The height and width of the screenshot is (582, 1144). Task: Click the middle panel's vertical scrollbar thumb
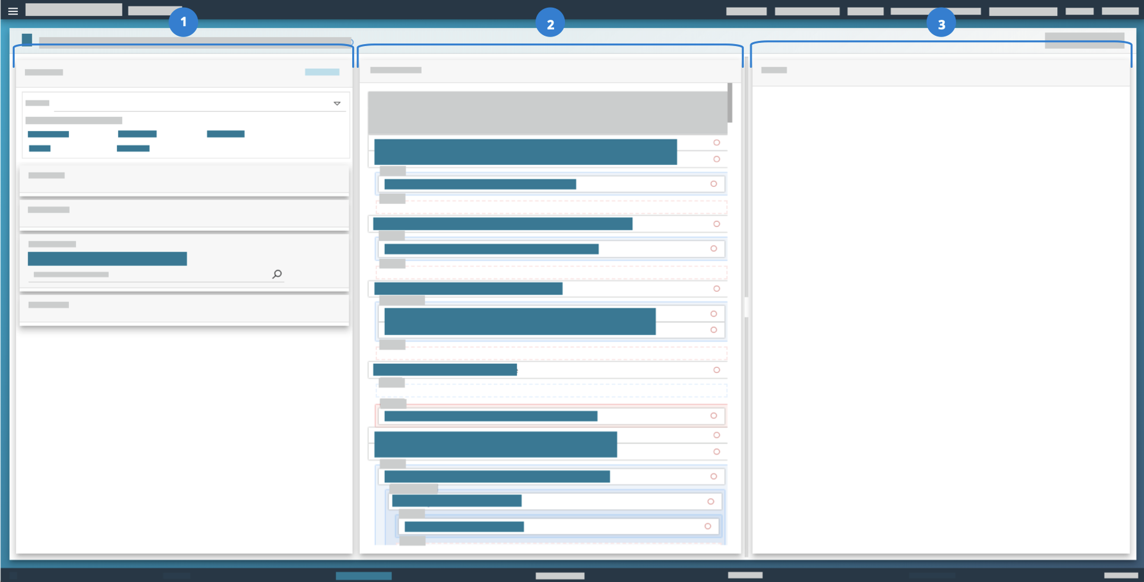pyautogui.click(x=730, y=103)
